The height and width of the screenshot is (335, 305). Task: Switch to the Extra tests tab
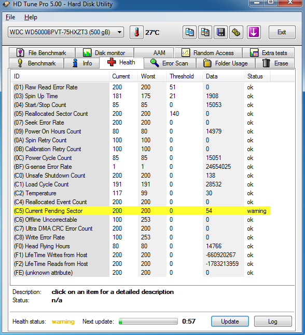(x=269, y=53)
